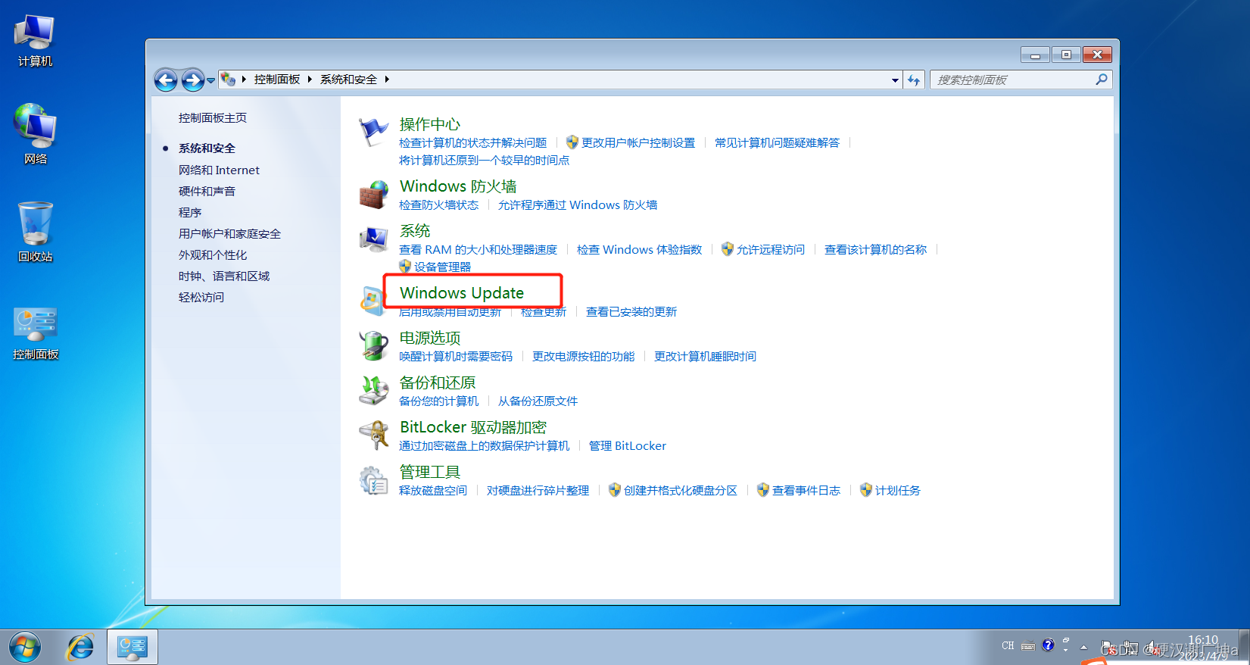Open the BitLocker keys icon
This screenshot has width=1250, height=665.
[373, 436]
